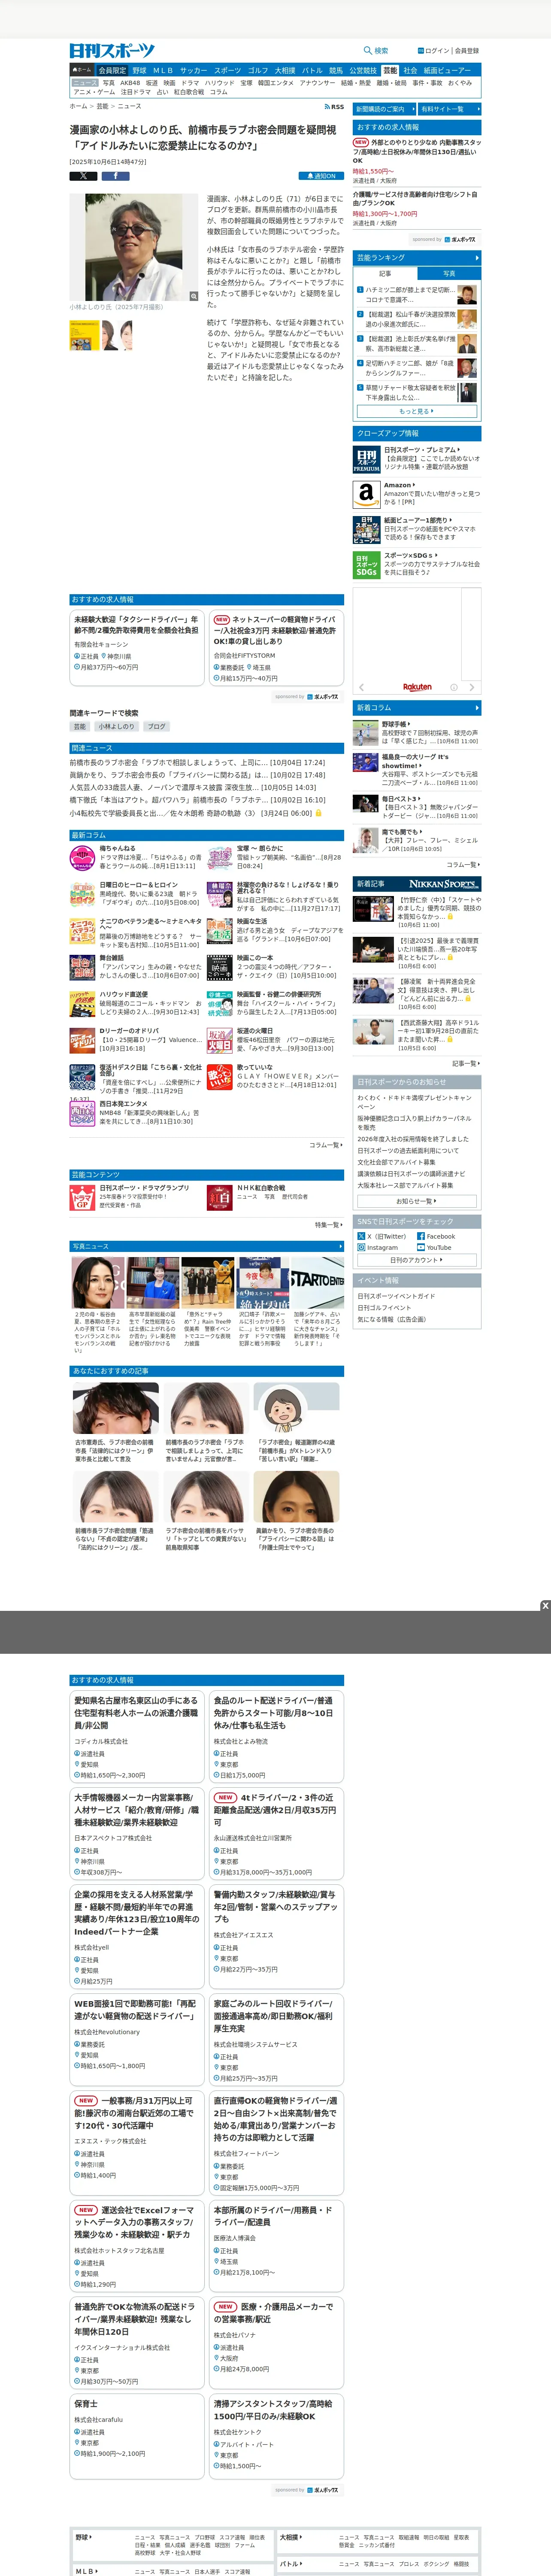Open the 紙面ビューアー navigation tab

pyautogui.click(x=447, y=71)
